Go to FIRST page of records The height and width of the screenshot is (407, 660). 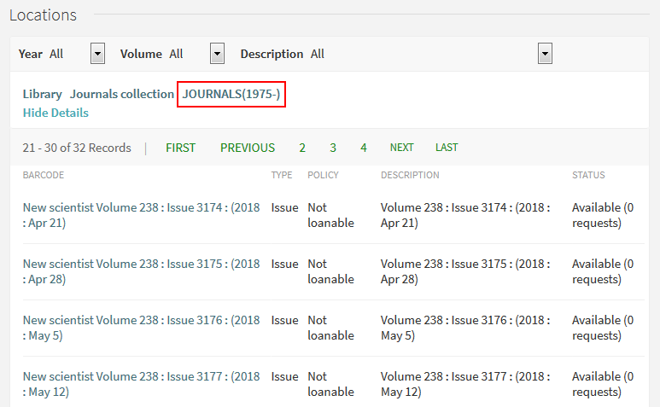coord(180,148)
